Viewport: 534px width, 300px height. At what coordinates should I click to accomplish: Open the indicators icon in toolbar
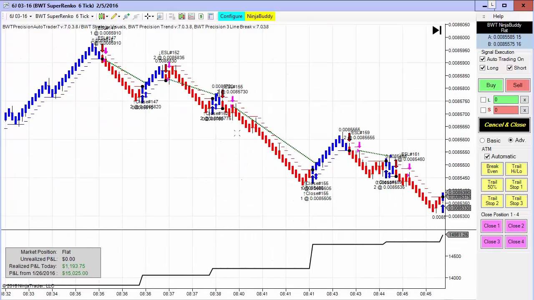click(191, 16)
